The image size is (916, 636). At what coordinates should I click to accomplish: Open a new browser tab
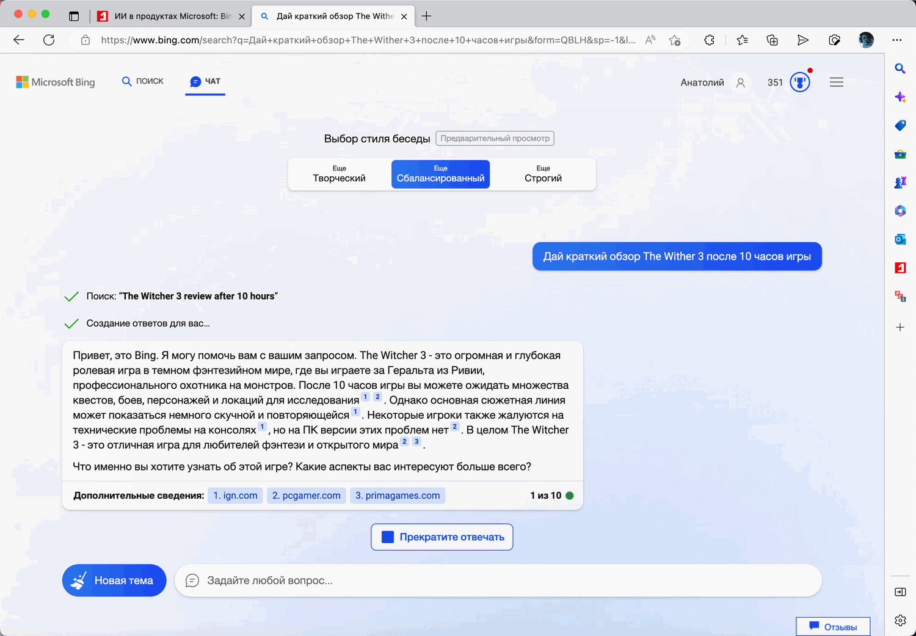click(426, 16)
